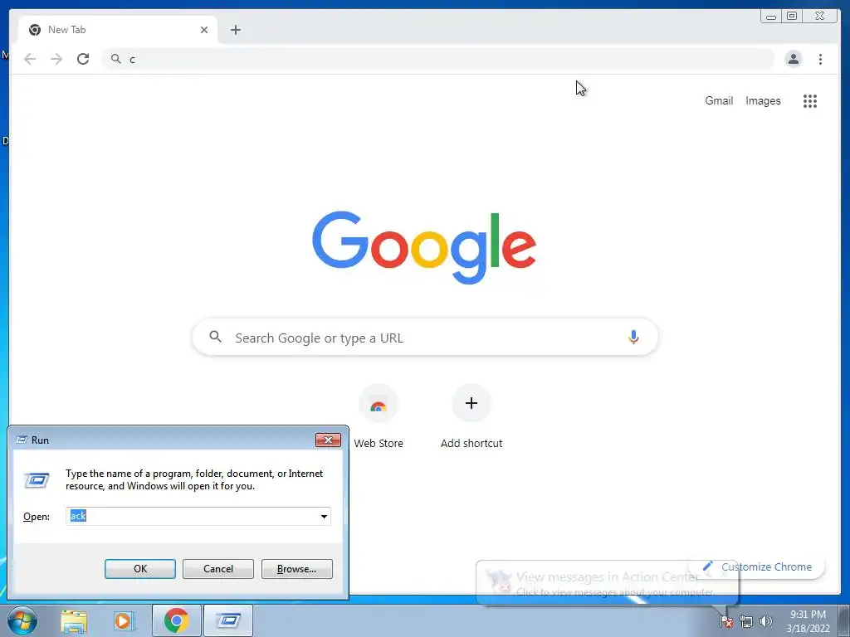The height and width of the screenshot is (637, 850).
Task: Reload the page with the refresh icon
Action: (83, 59)
